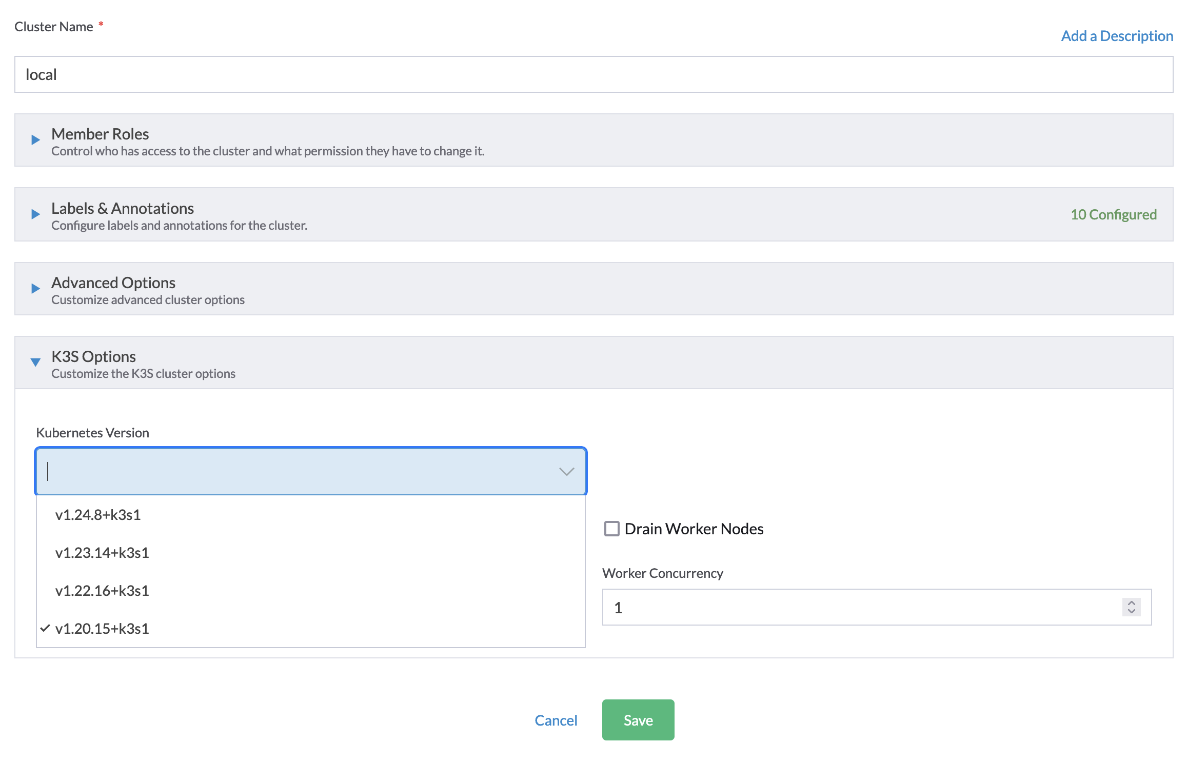Expand the Member Roles section arrow
This screenshot has width=1187, height=763.
coord(35,139)
